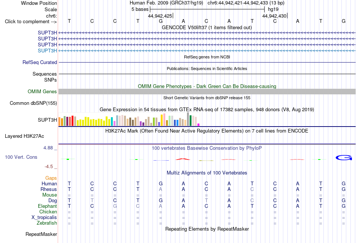
Task: Click the 44,942,425 ruler coordinate
Action: (160, 16)
